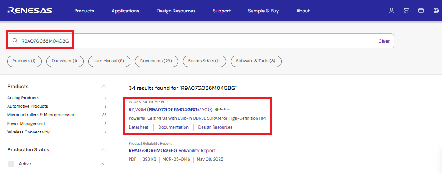
Task: Filter by Software & Tools (3)
Action: point(256,61)
